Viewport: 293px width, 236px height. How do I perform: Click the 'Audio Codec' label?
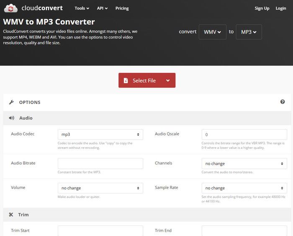point(23,134)
